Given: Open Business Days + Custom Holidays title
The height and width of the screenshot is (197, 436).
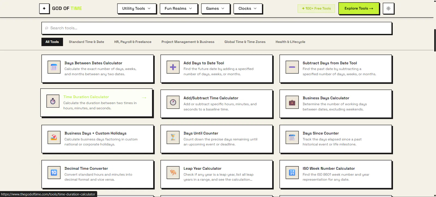Looking at the screenshot, I should coord(95,133).
